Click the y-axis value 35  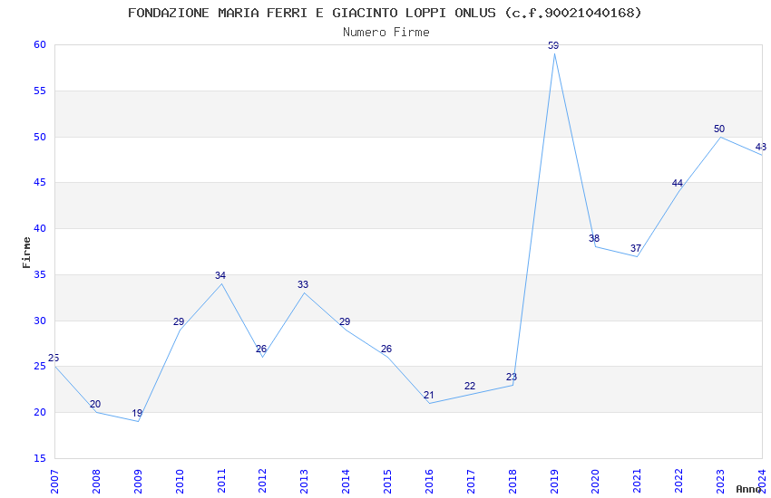[40, 274]
